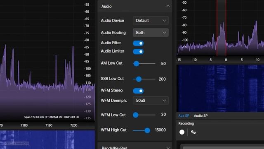The height and width of the screenshot is (149, 264).
Task: Click the -100 dB label on main spectrum
Action: 87,69
